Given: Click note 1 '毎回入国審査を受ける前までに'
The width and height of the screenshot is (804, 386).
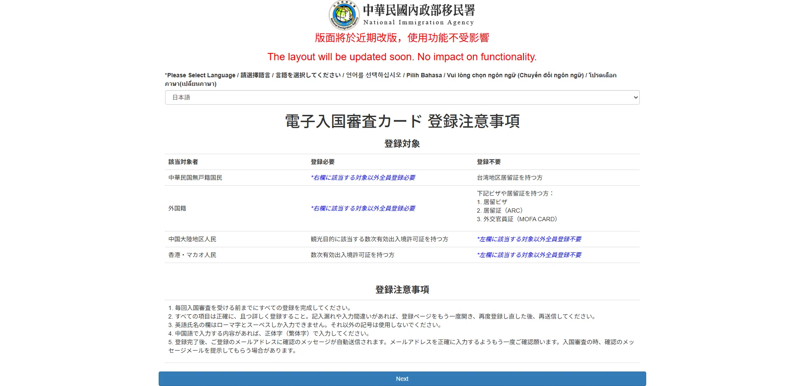Looking at the screenshot, I should tap(260, 308).
